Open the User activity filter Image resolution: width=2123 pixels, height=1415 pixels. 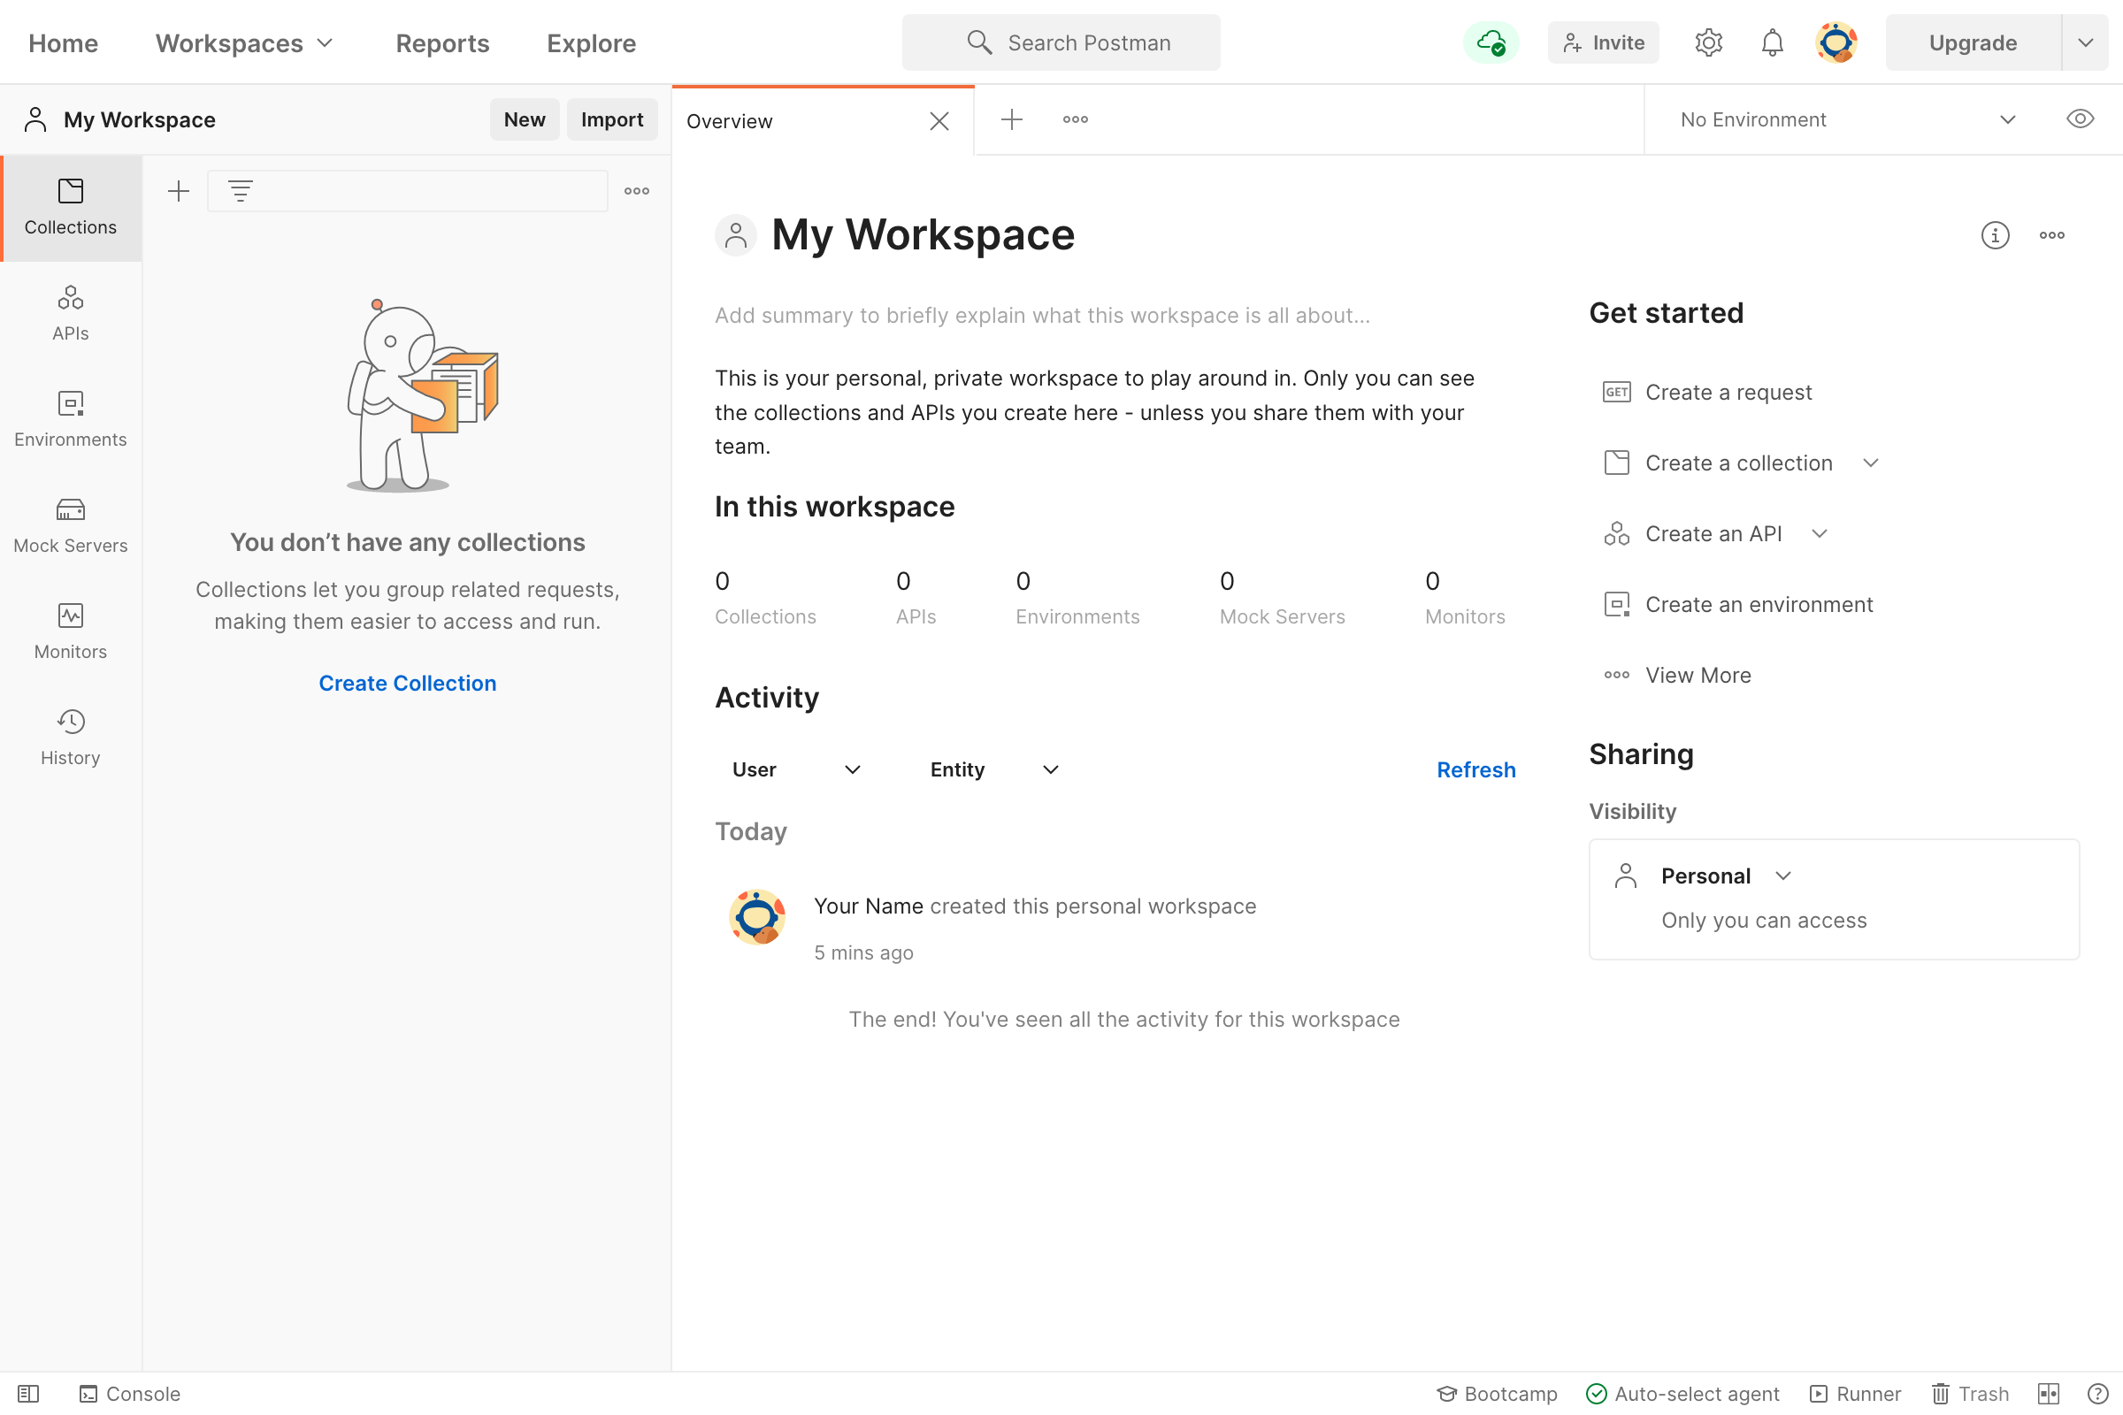pyautogui.click(x=796, y=769)
